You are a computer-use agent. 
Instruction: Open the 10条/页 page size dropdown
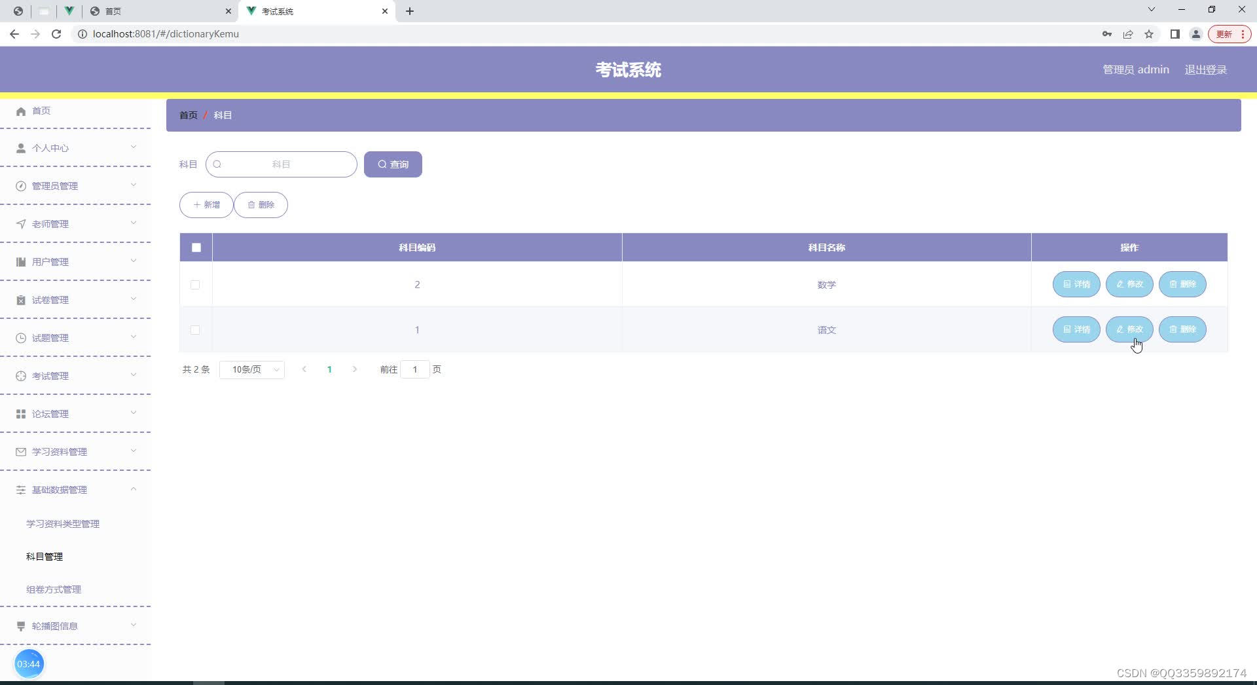coord(252,370)
